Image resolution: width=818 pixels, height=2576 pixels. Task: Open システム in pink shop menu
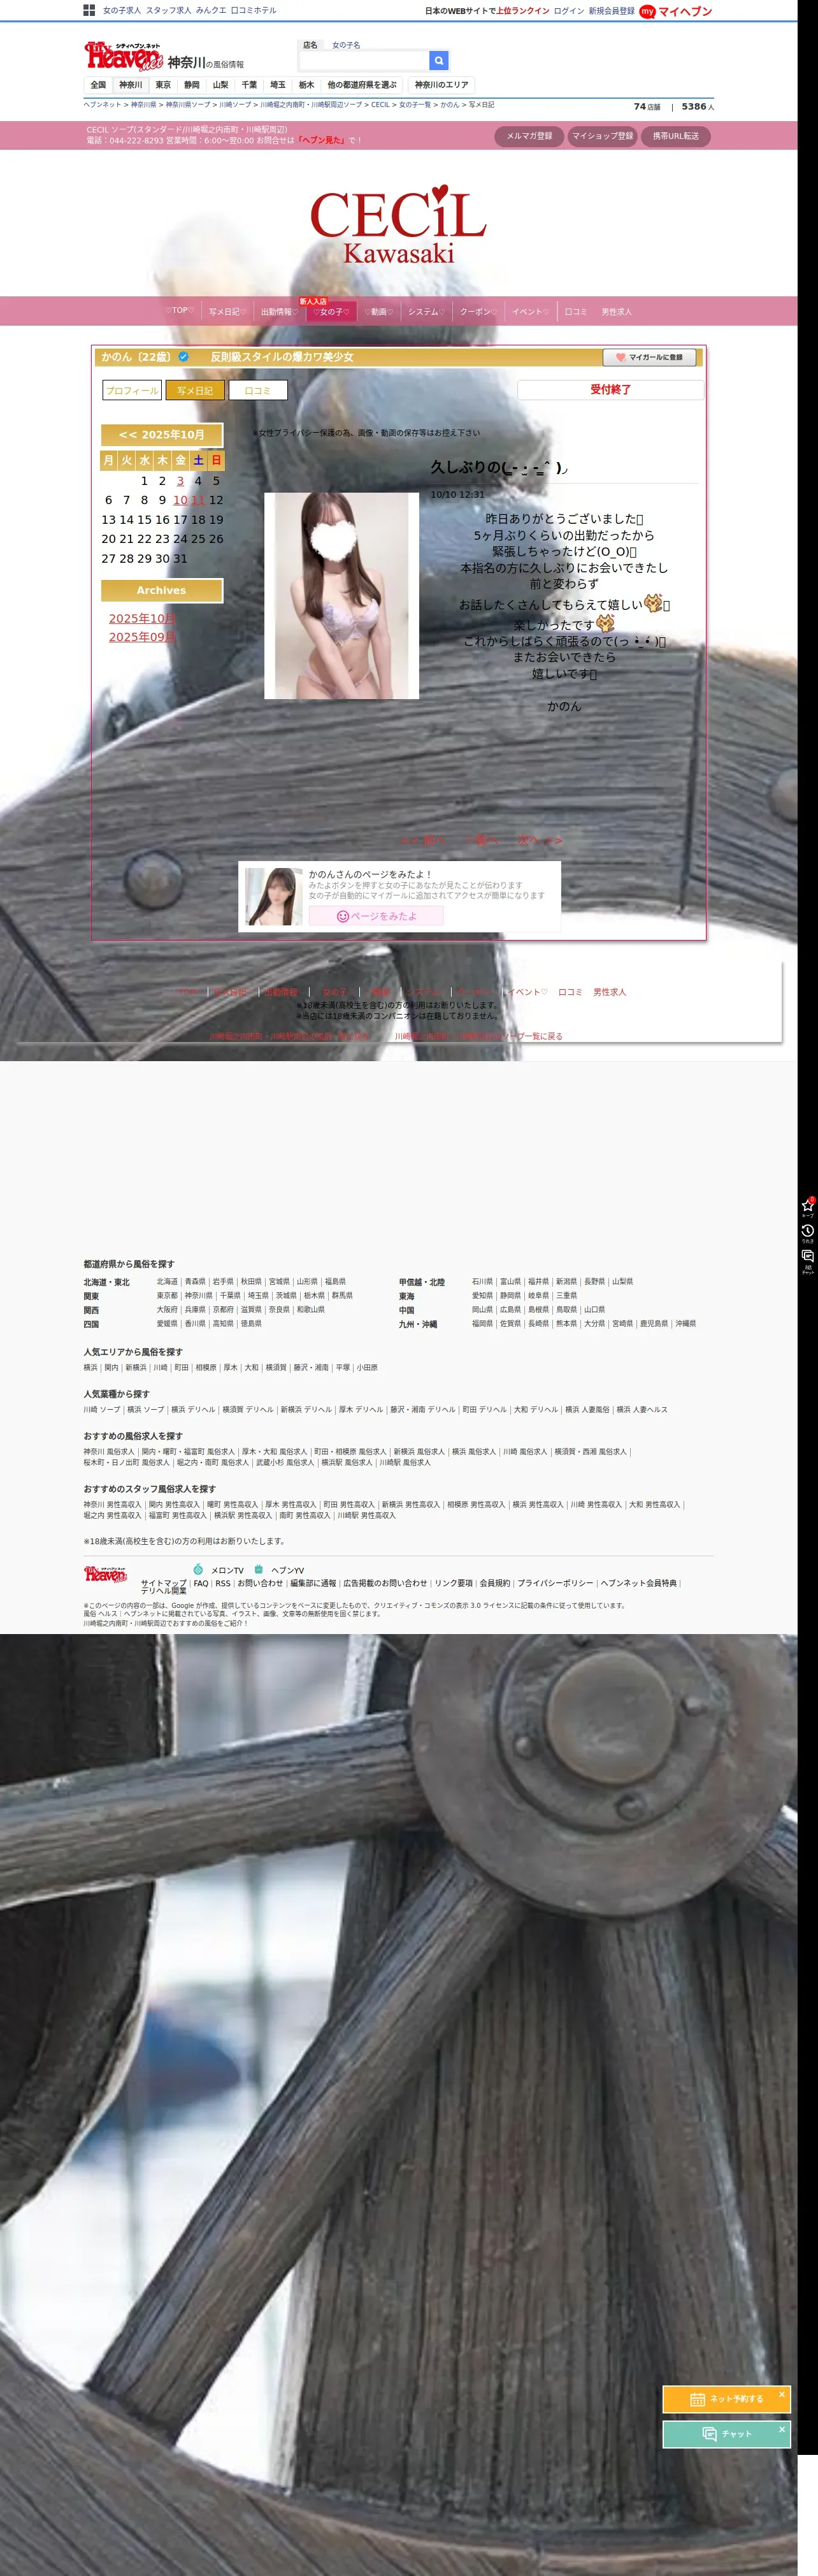point(426,312)
